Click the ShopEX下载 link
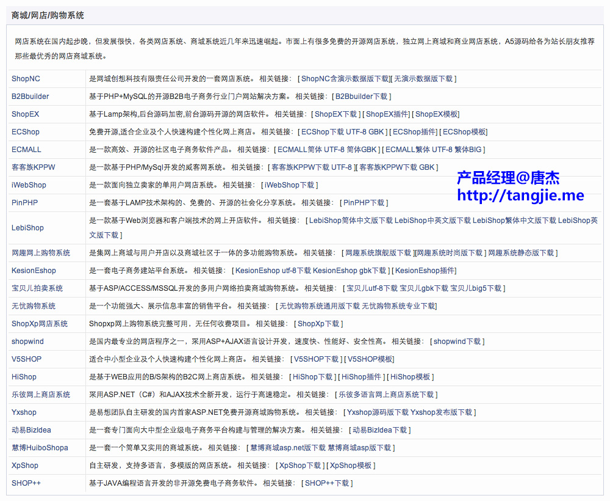Viewport: 610px width, 501px height. coord(335,114)
